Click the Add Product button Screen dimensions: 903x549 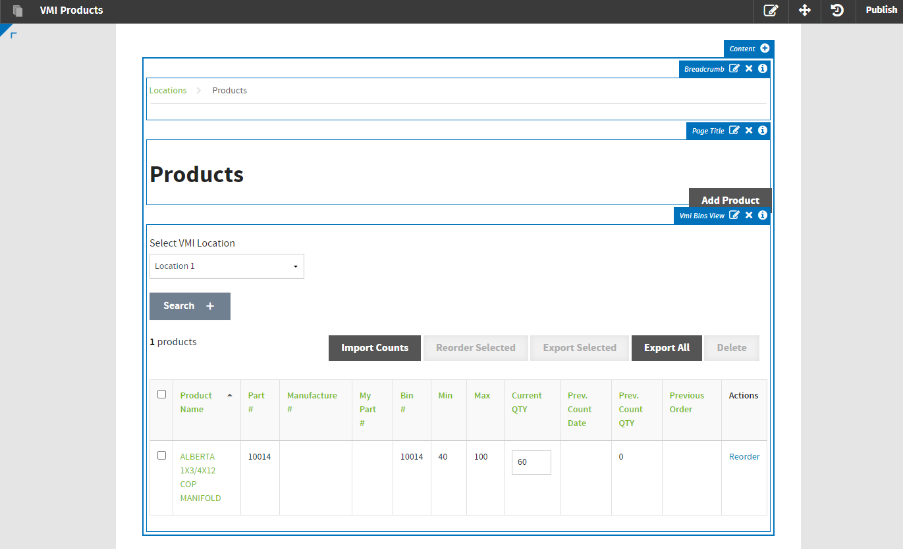tap(730, 200)
